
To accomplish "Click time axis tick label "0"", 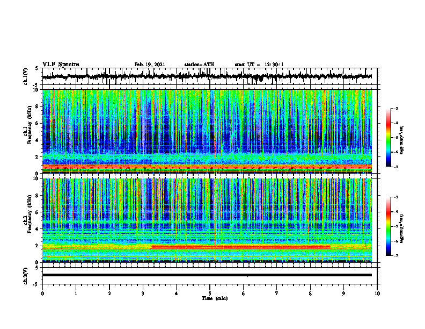I will tap(42, 294).
